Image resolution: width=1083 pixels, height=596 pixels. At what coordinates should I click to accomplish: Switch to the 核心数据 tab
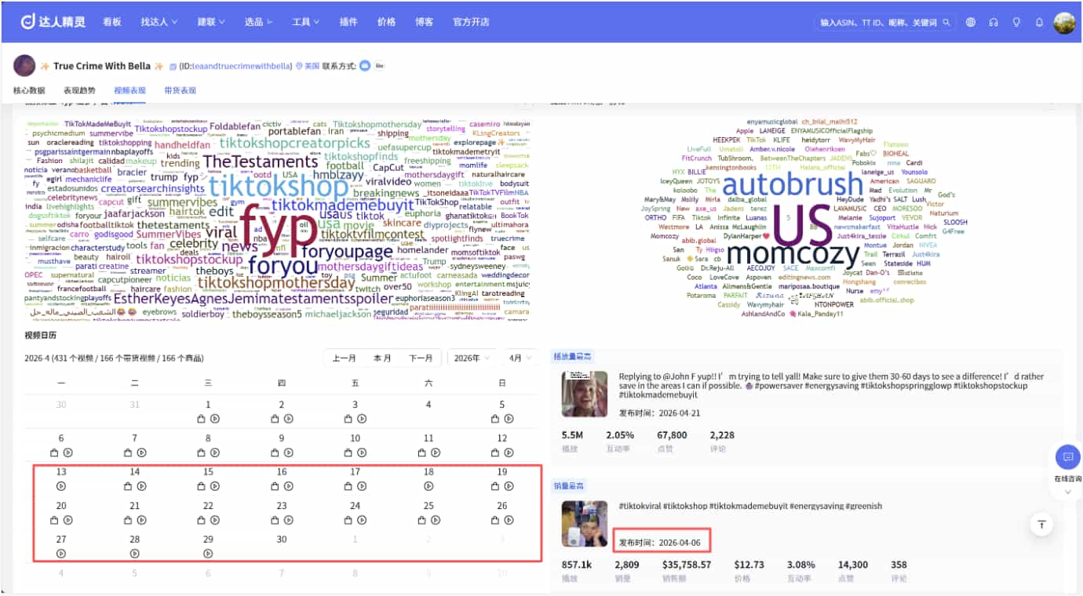29,91
